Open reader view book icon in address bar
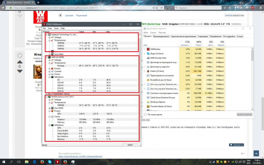This screenshot has width=264, height=165. (x=154, y=8)
